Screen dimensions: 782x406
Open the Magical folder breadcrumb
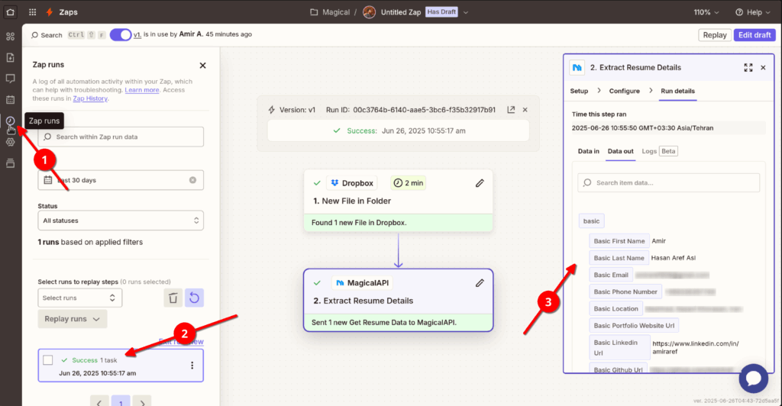(330, 12)
